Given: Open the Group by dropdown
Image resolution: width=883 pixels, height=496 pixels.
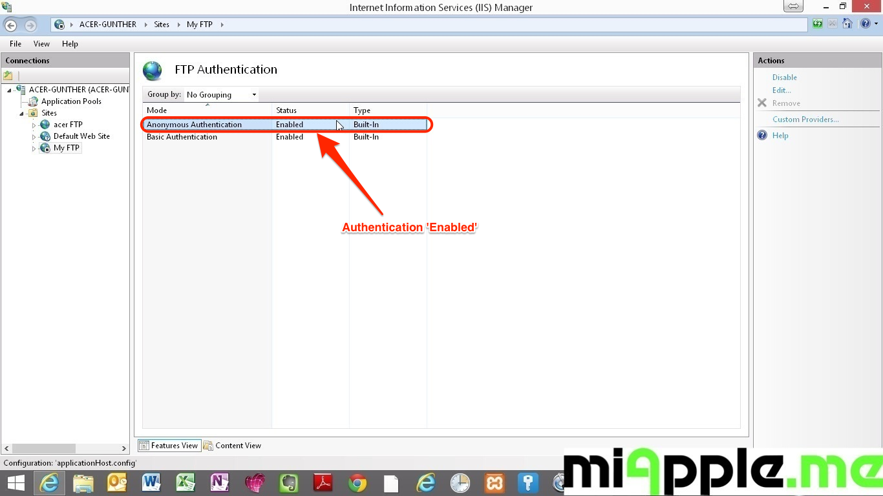Looking at the screenshot, I should click(x=221, y=95).
